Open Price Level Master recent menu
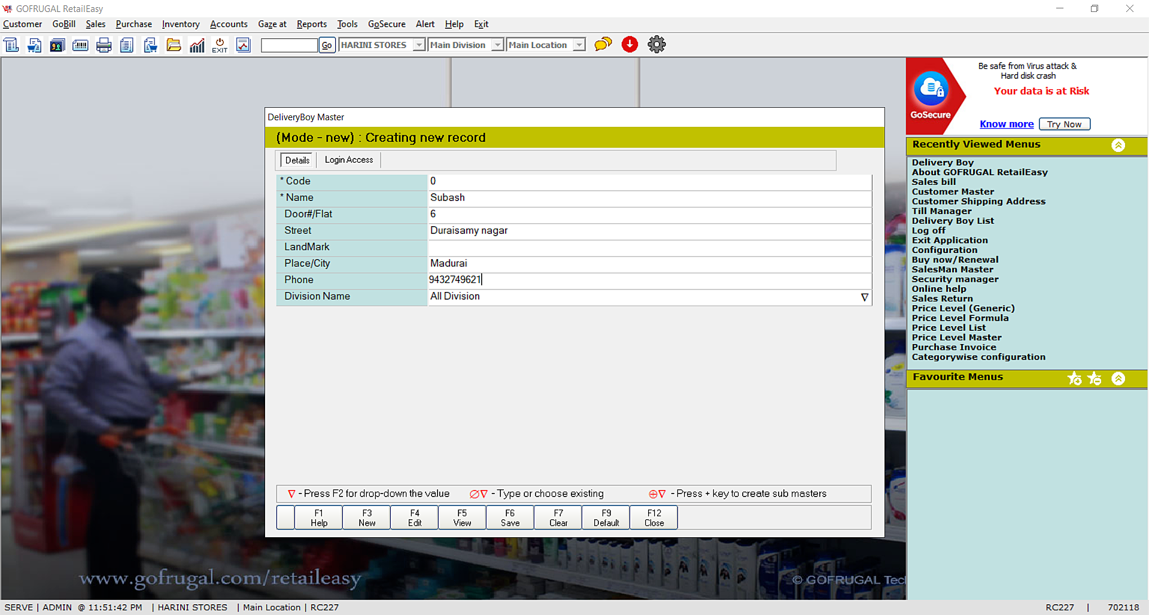The image size is (1149, 615). click(x=956, y=337)
